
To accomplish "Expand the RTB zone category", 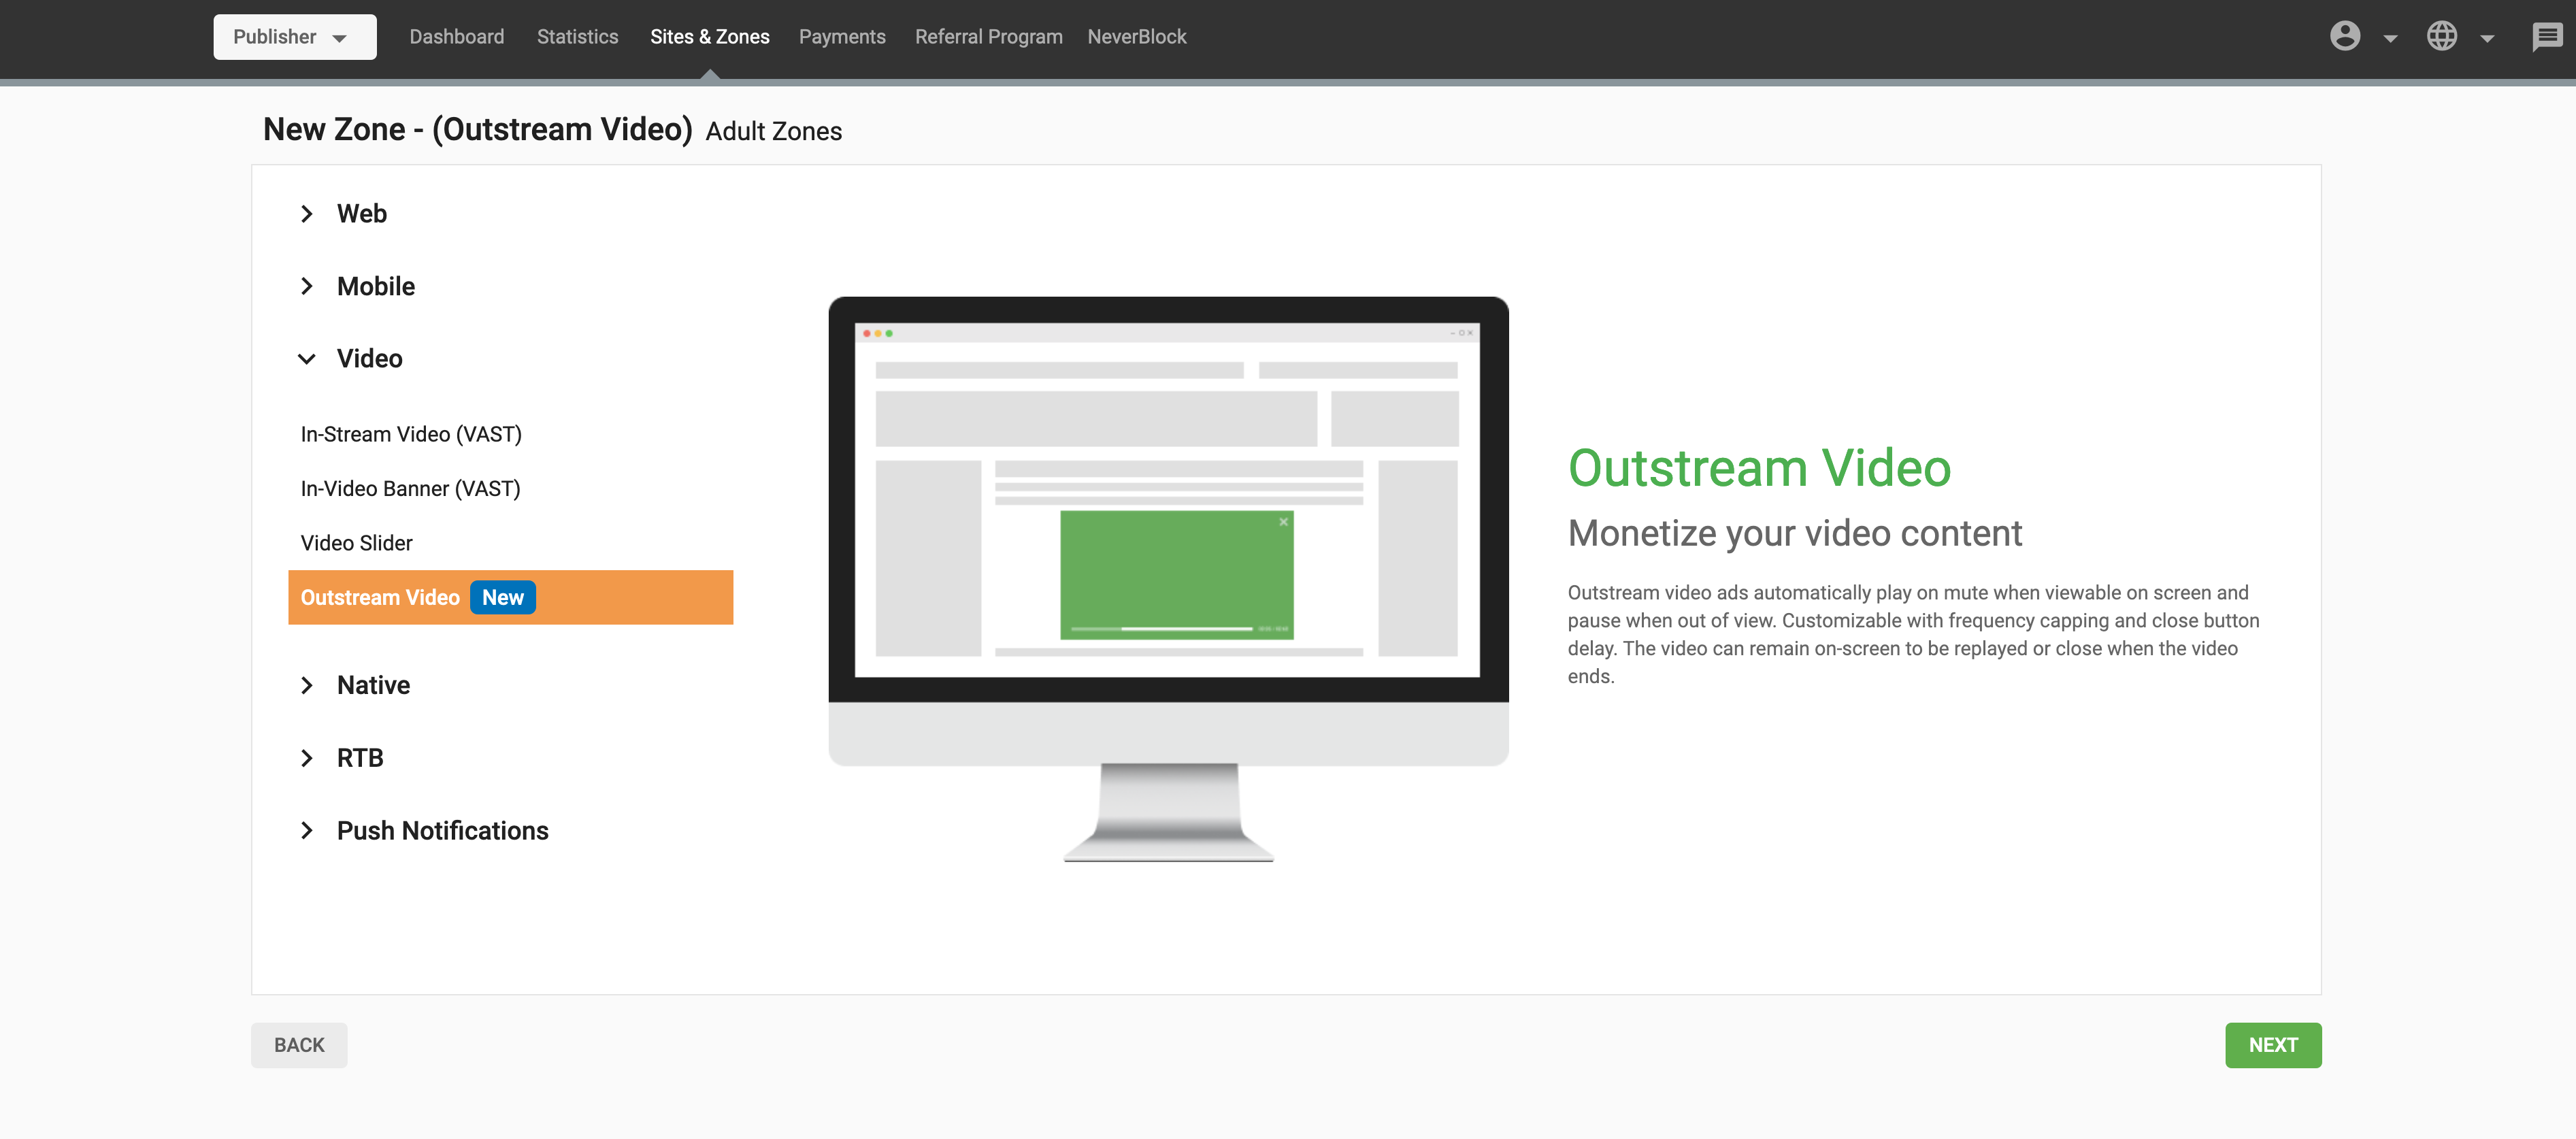I will point(359,758).
